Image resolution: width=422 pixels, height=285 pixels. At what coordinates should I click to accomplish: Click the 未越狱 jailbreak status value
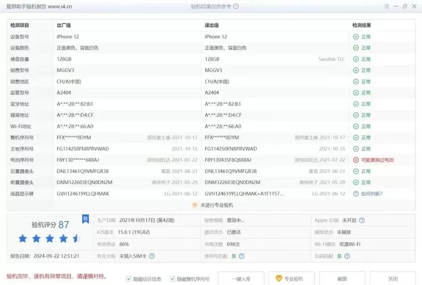coord(343,232)
